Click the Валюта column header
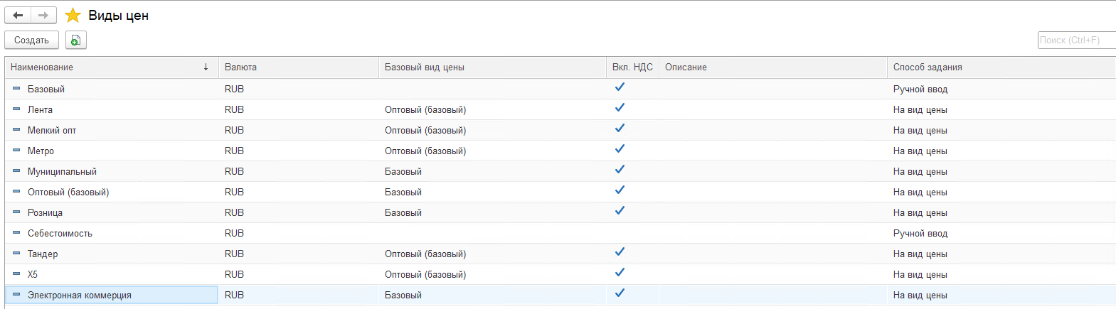The width and height of the screenshot is (1116, 309). pyautogui.click(x=240, y=67)
